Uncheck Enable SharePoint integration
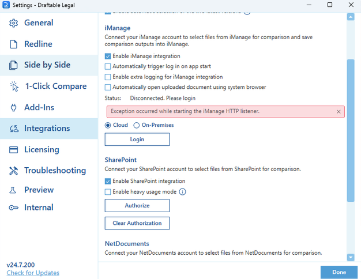The height and width of the screenshot is (279, 361). click(107, 182)
